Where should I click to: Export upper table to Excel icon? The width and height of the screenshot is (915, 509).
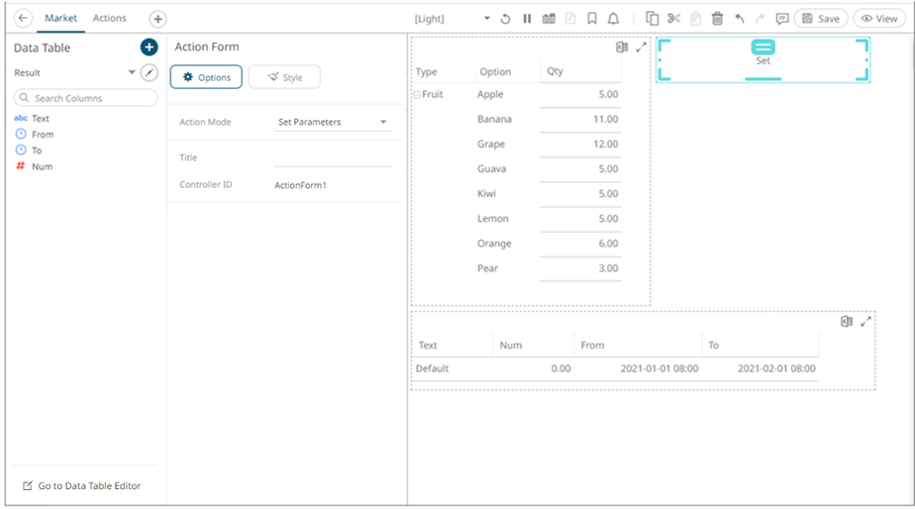coord(622,48)
